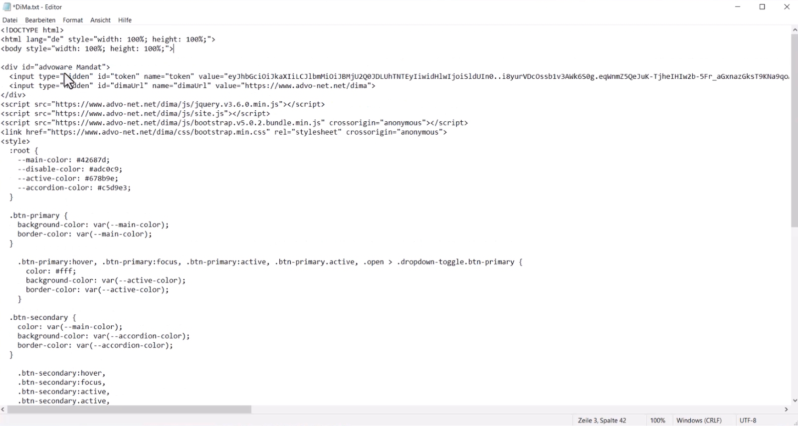Click the '<html lang="de"' line

[108, 39]
